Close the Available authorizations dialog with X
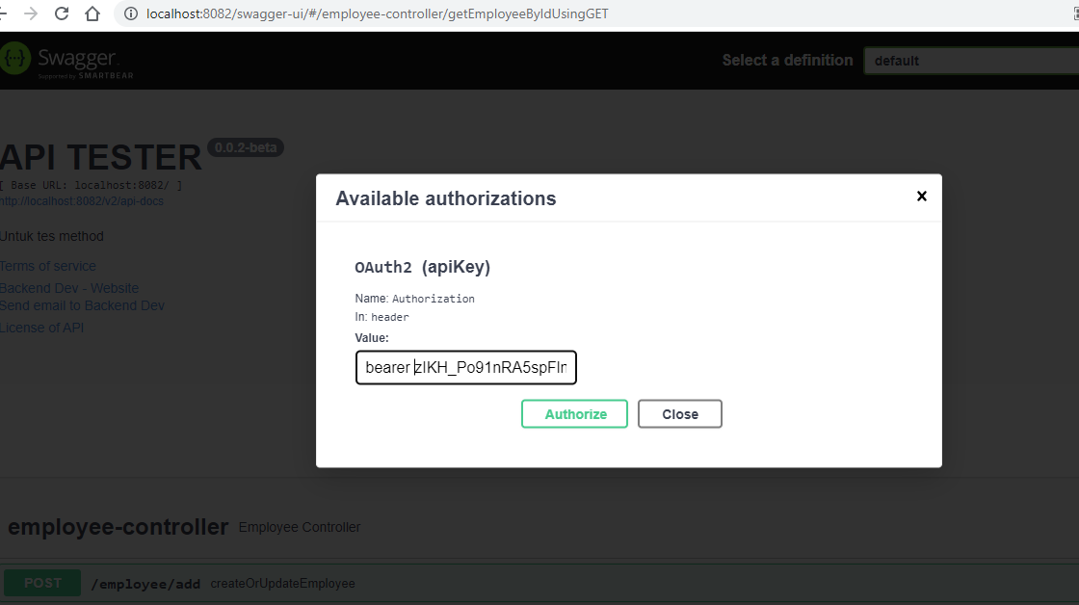The image size is (1079, 605). 921,197
